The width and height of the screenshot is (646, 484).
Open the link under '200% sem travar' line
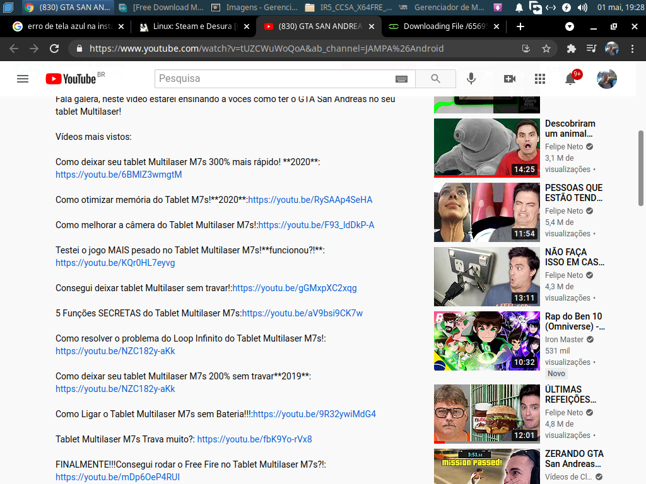pyautogui.click(x=115, y=389)
